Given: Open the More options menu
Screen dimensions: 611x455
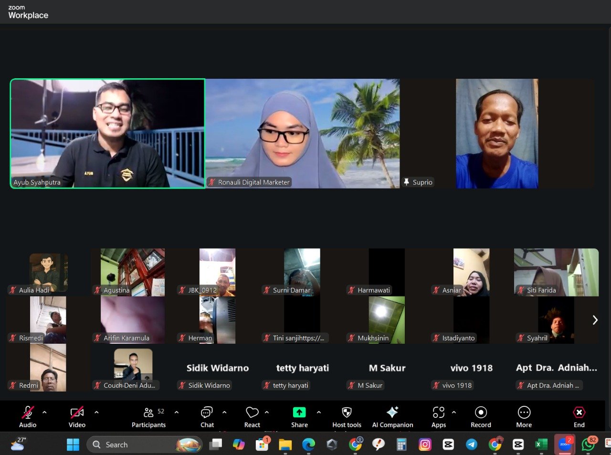Looking at the screenshot, I should point(524,413).
